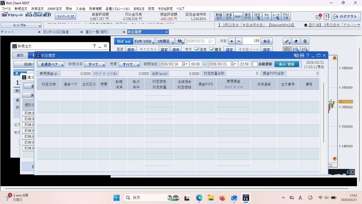The image size is (362, 204).
Task: Open the シンプル layout dropdown
Action: click(x=21, y=25)
